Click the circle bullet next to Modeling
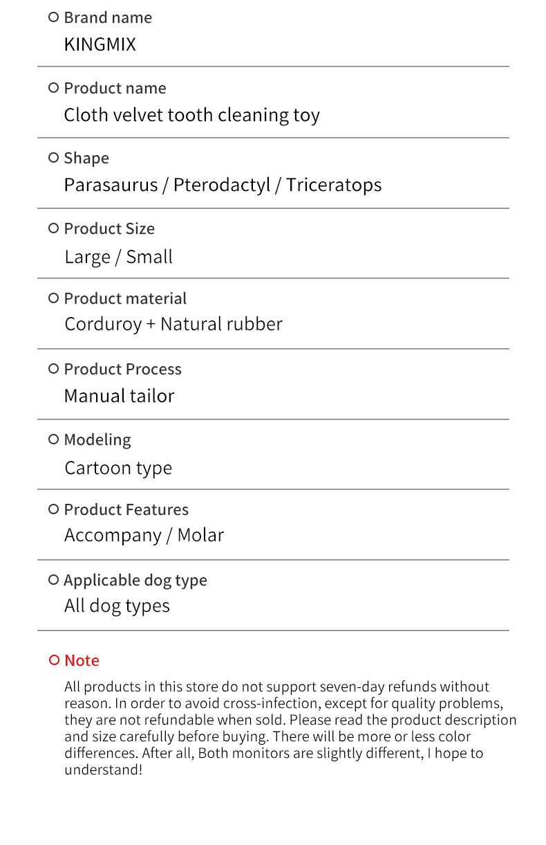This screenshot has height=845, width=546. (54, 439)
